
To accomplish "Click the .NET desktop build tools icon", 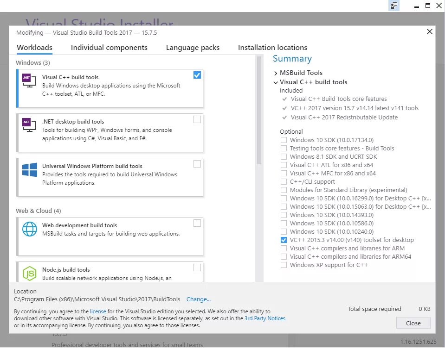I will coord(29,125).
